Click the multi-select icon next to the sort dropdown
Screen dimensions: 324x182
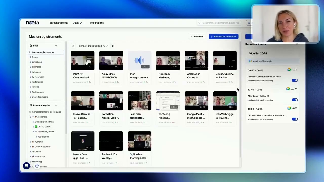113,46
